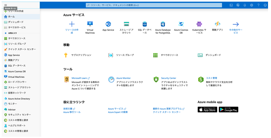Open the hamburger portal menu
This screenshot has width=271, height=138.
(6, 5)
